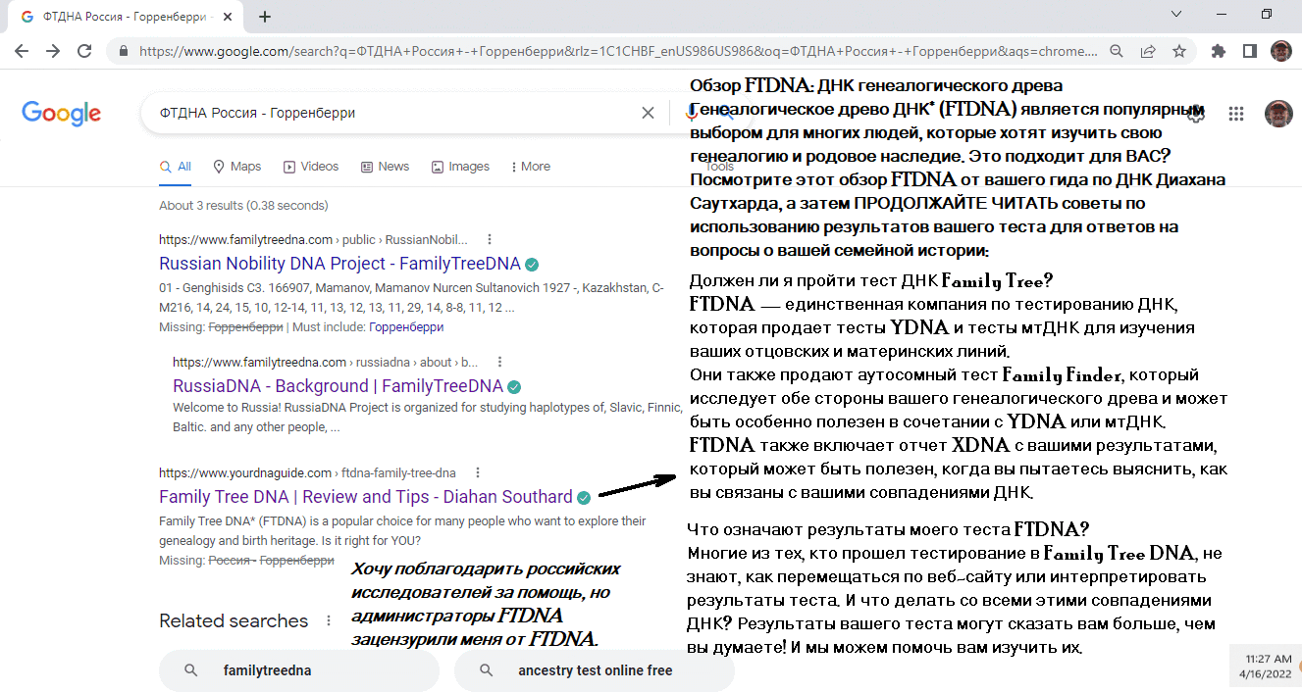Switch to the News tab

(x=386, y=167)
